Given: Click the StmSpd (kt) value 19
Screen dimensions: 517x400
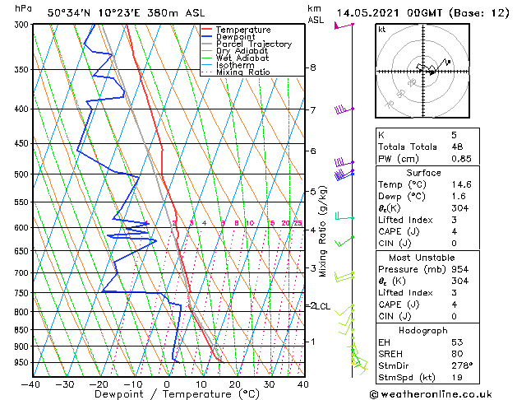Looking at the screenshot, I should coord(457,378).
